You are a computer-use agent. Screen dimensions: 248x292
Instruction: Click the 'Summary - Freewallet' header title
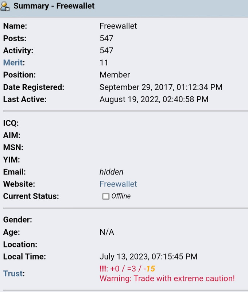(x=54, y=6)
